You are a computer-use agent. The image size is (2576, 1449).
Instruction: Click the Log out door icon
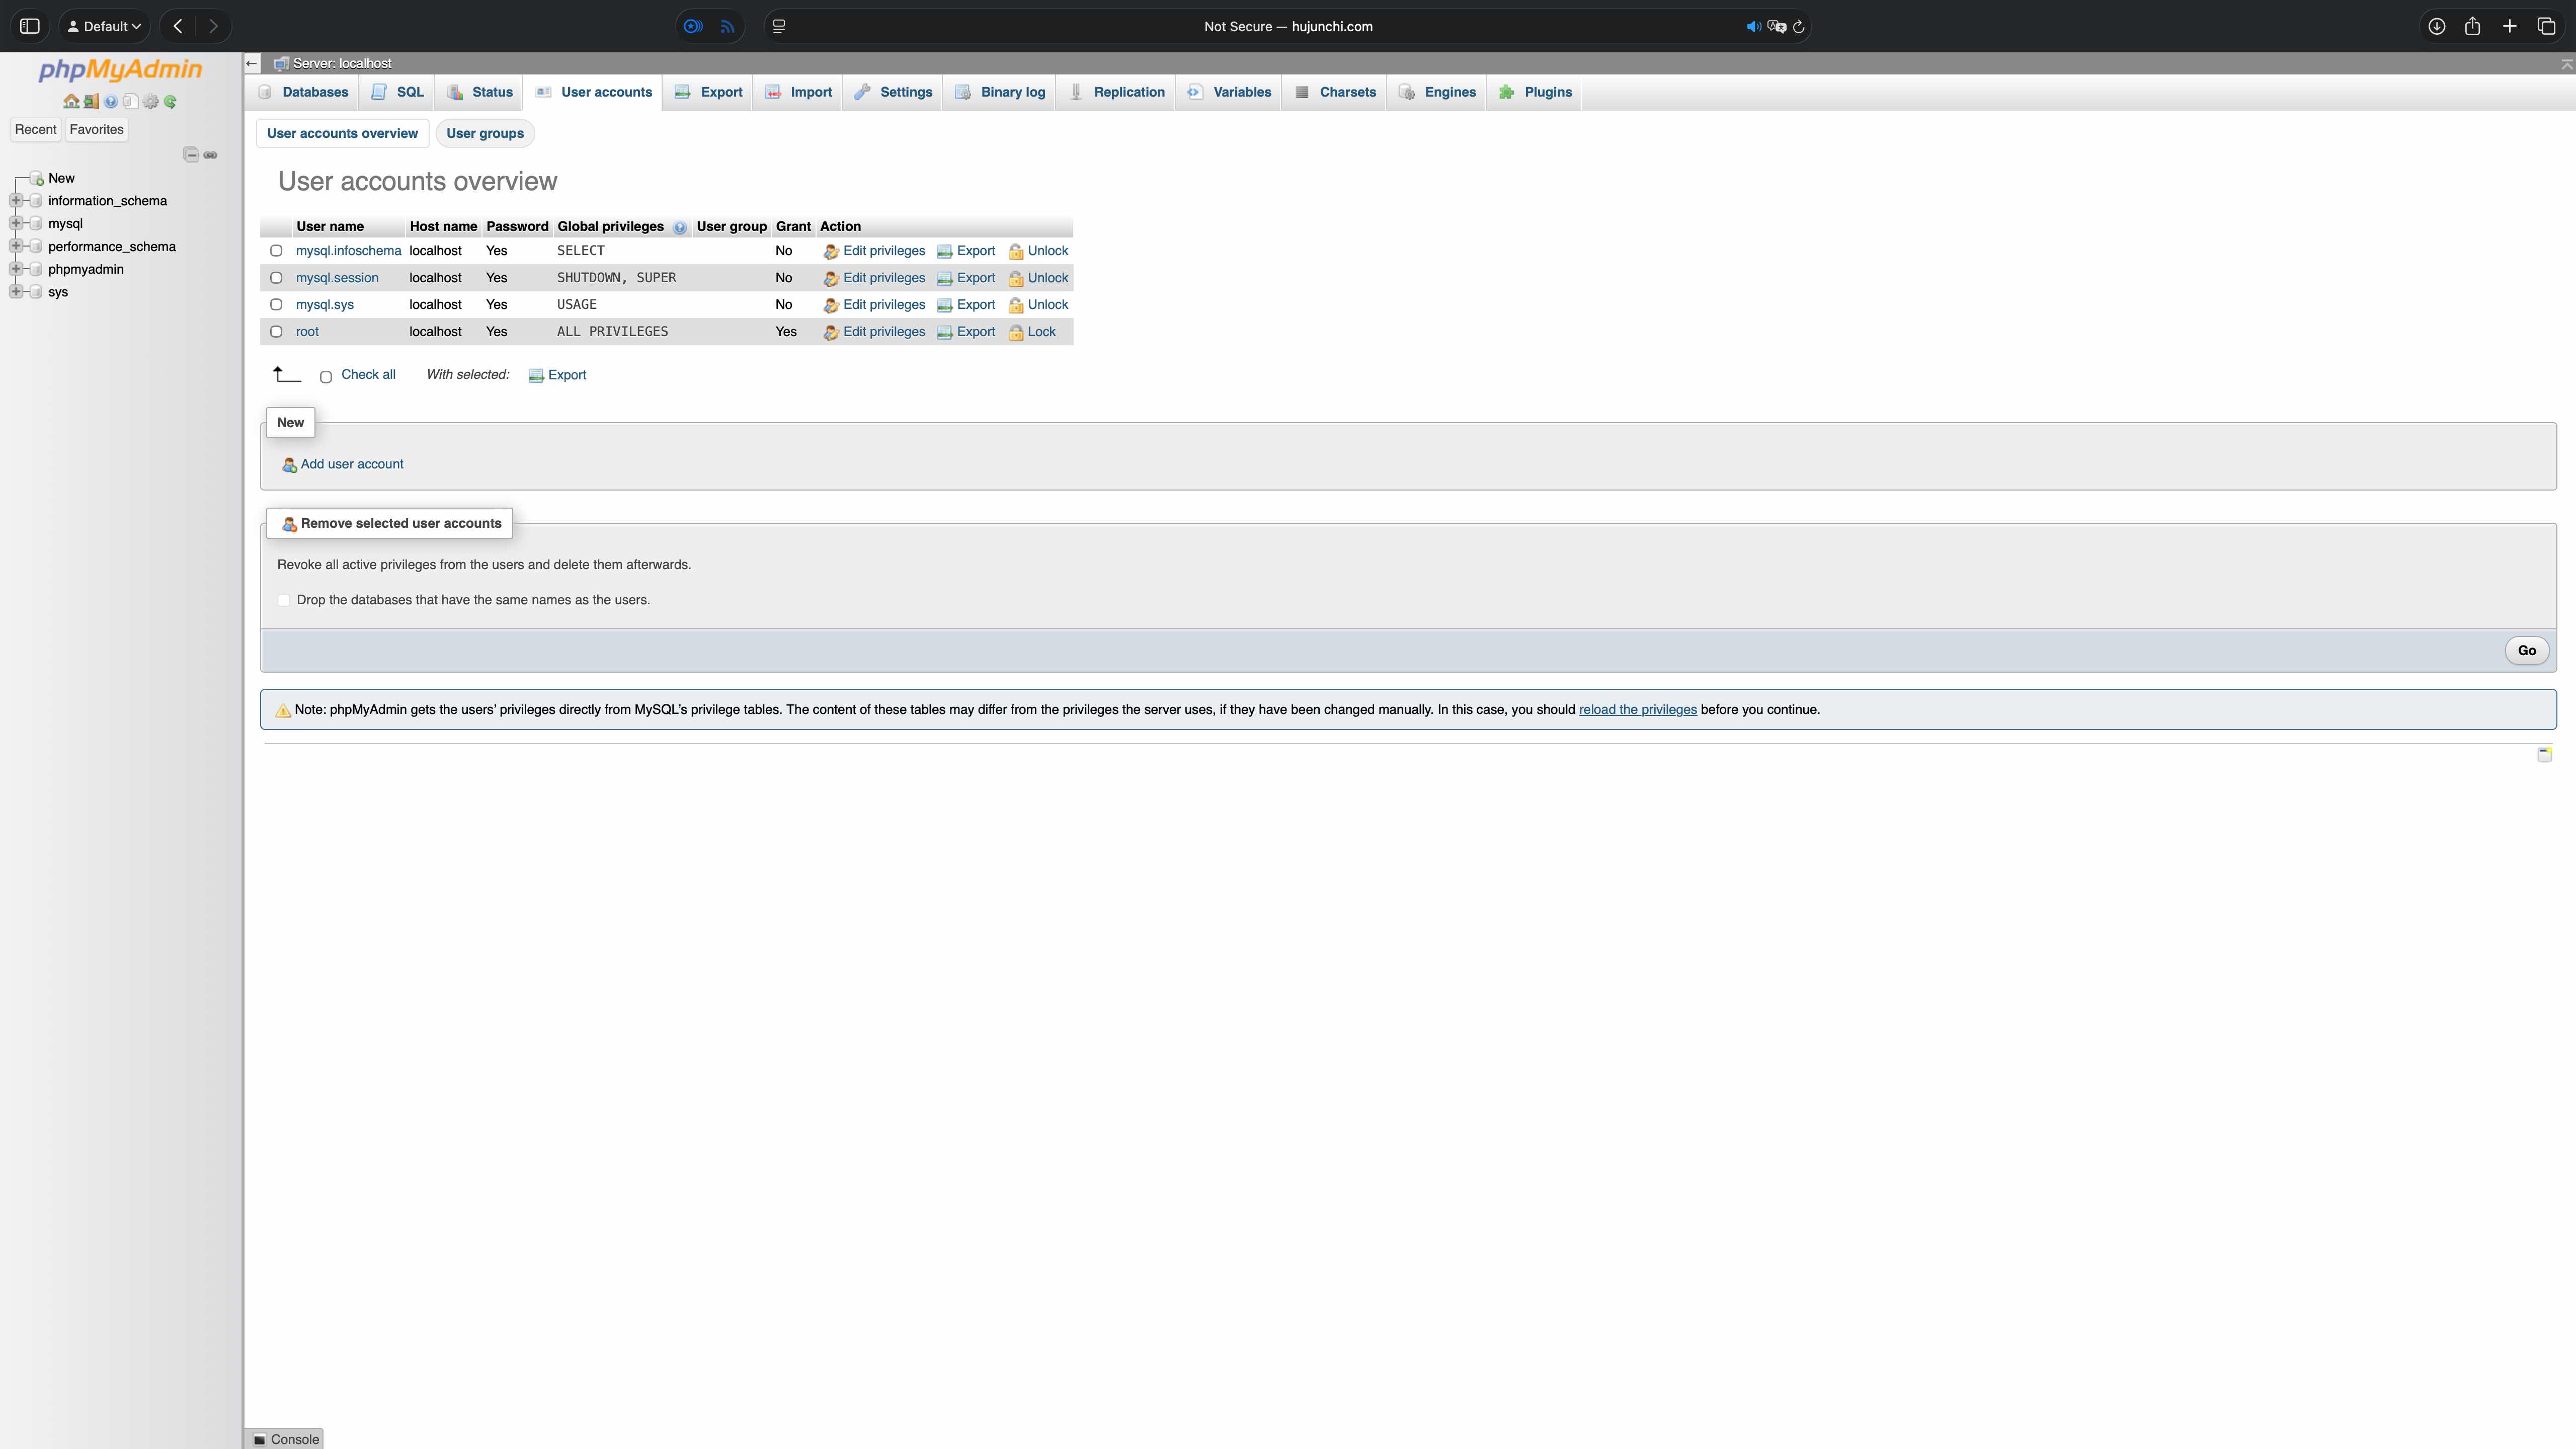91,101
